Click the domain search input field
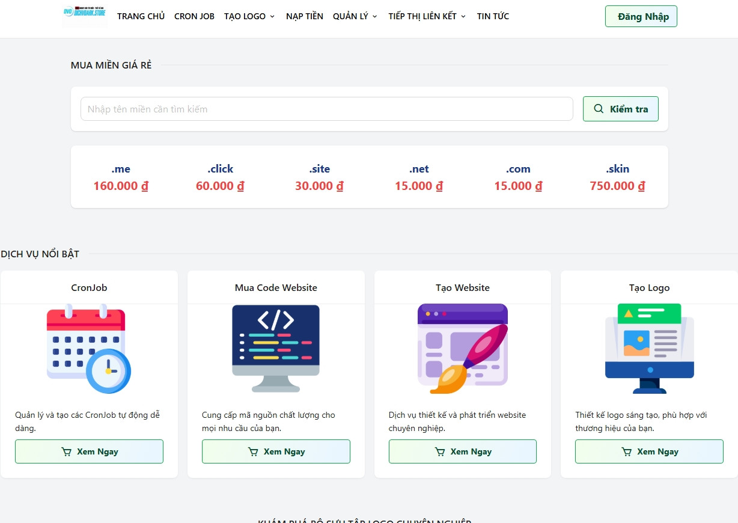The height and width of the screenshot is (523, 738). pyautogui.click(x=326, y=109)
